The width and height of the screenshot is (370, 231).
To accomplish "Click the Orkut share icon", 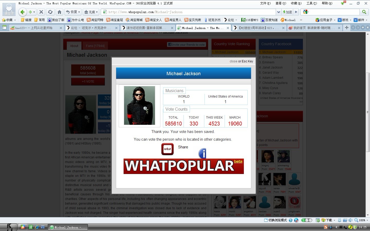I will (x=167, y=149).
